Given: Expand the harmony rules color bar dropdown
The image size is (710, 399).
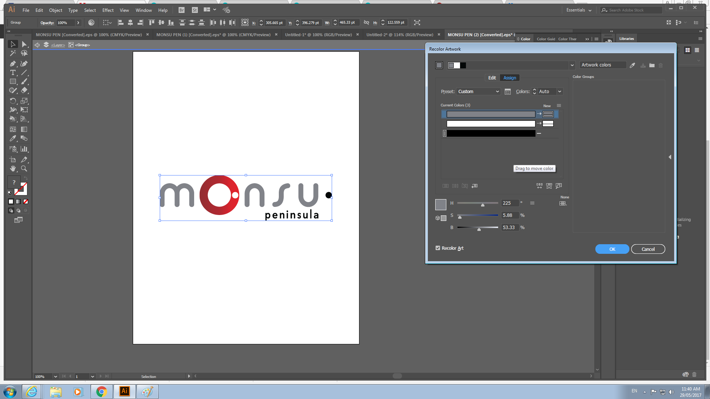Looking at the screenshot, I should point(572,65).
